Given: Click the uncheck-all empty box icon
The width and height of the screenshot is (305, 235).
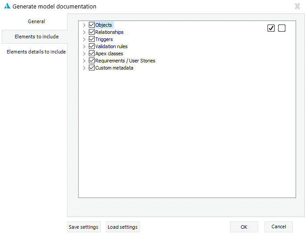Looking at the screenshot, I should tap(282, 29).
